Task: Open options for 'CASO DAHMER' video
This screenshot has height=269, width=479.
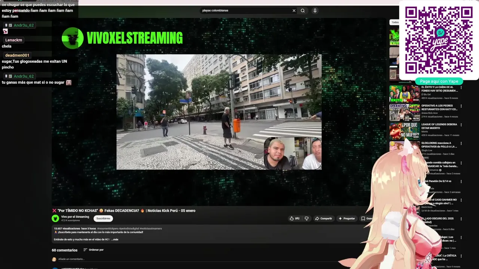Action: [x=461, y=200]
